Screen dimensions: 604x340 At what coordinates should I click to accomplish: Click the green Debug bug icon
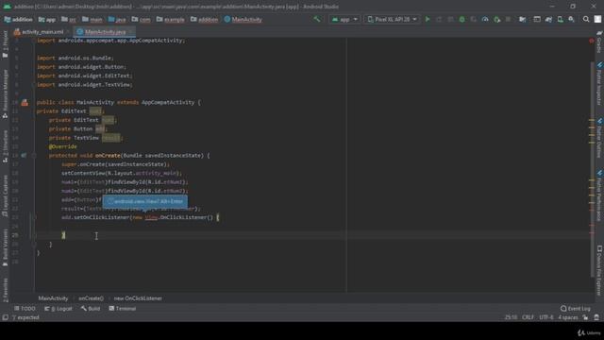pyautogui.click(x=461, y=19)
